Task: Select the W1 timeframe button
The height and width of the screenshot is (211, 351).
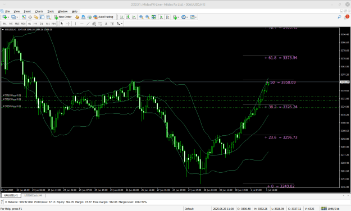Action: (x=48, y=24)
